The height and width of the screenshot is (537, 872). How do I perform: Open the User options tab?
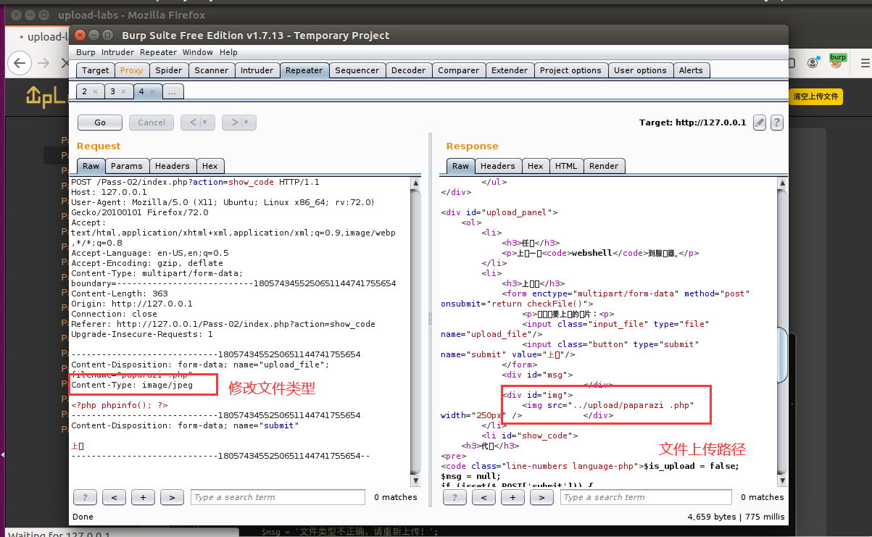tap(640, 70)
